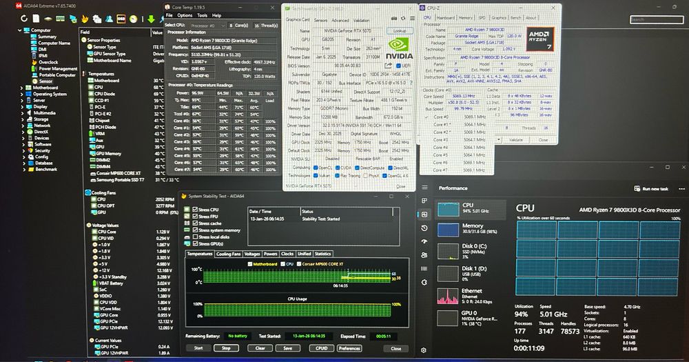
Task: Toggle the Stress system memory checkbox
Action: coord(195,230)
